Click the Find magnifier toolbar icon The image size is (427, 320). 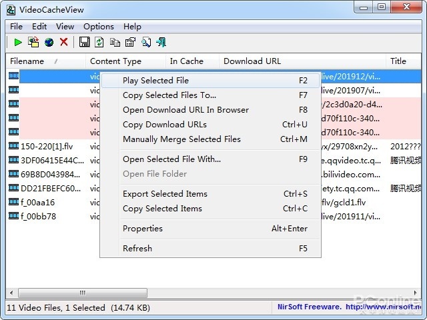[x=146, y=43]
